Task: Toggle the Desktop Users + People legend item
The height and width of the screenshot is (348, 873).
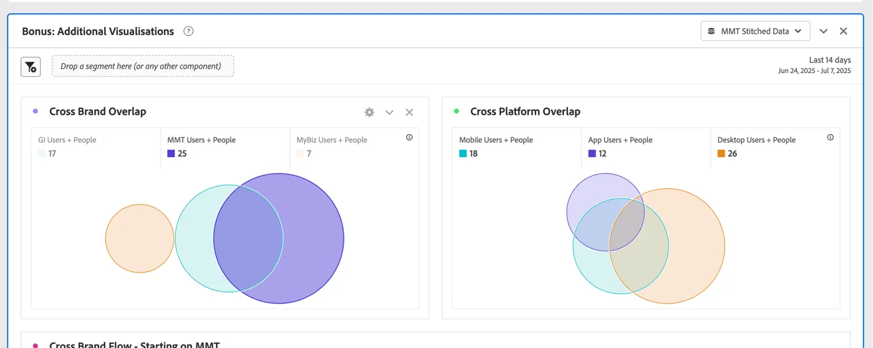Action: [775, 147]
